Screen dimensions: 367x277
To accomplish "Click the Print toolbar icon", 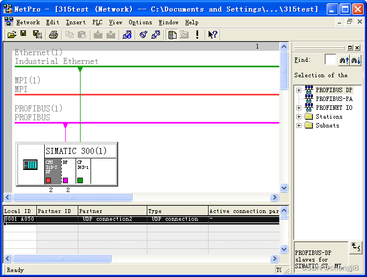I will pyautogui.click(x=54, y=35).
